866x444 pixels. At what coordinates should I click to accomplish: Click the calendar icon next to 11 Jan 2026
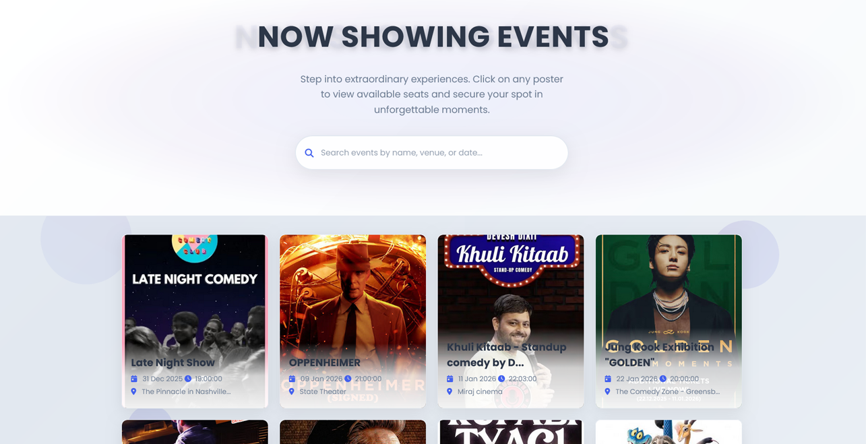[x=450, y=379]
